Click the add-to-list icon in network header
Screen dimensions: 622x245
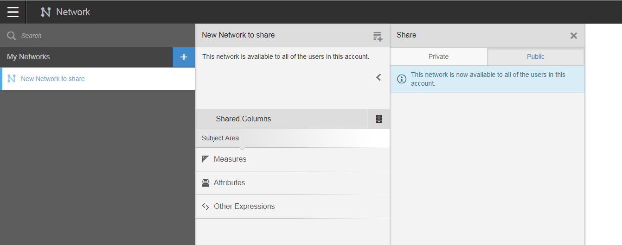click(378, 36)
